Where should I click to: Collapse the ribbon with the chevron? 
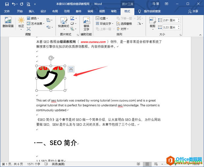point(200,35)
